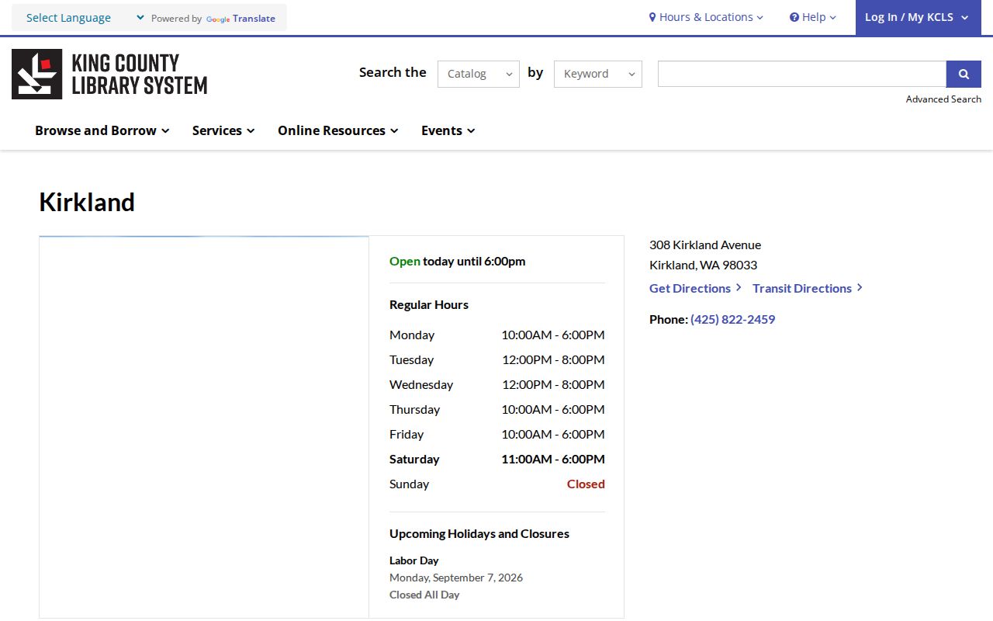Image resolution: width=993 pixels, height=621 pixels.
Task: Click the magnifying glass search button
Action: click(964, 74)
